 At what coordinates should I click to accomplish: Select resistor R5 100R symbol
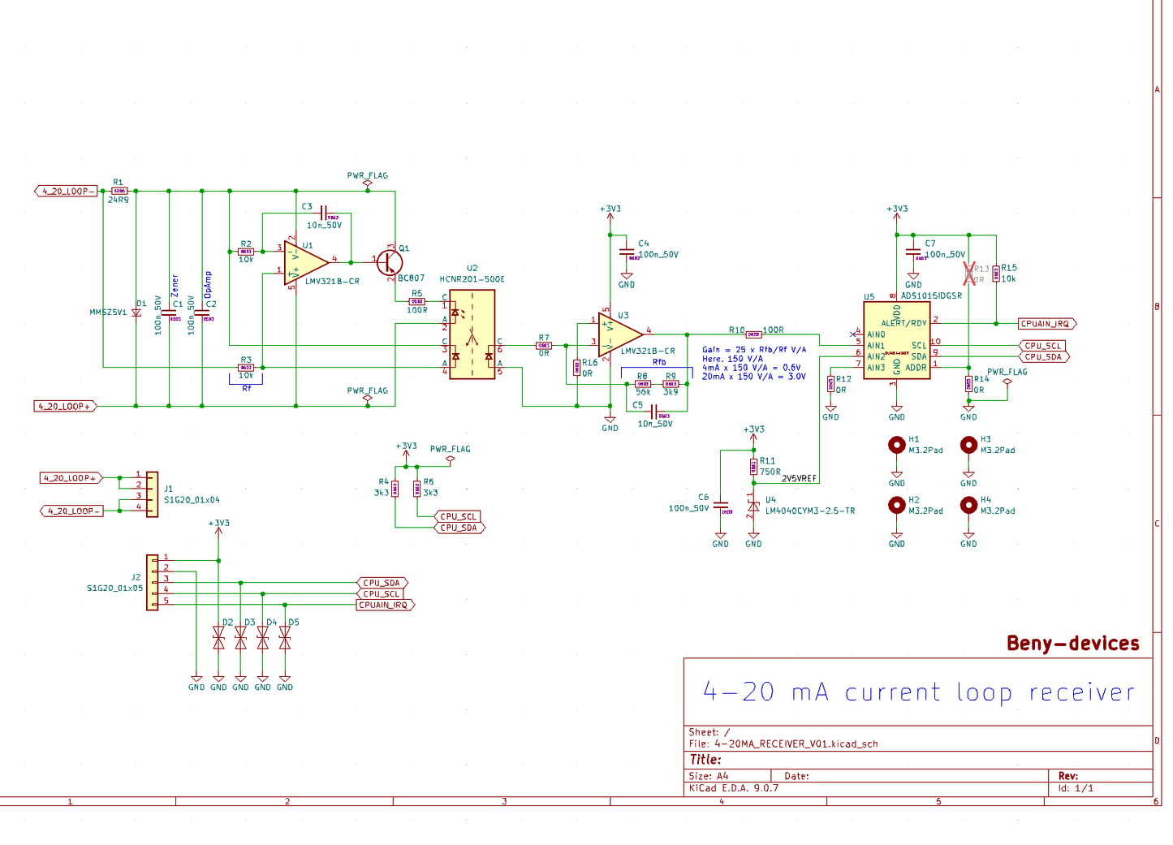[x=417, y=301]
